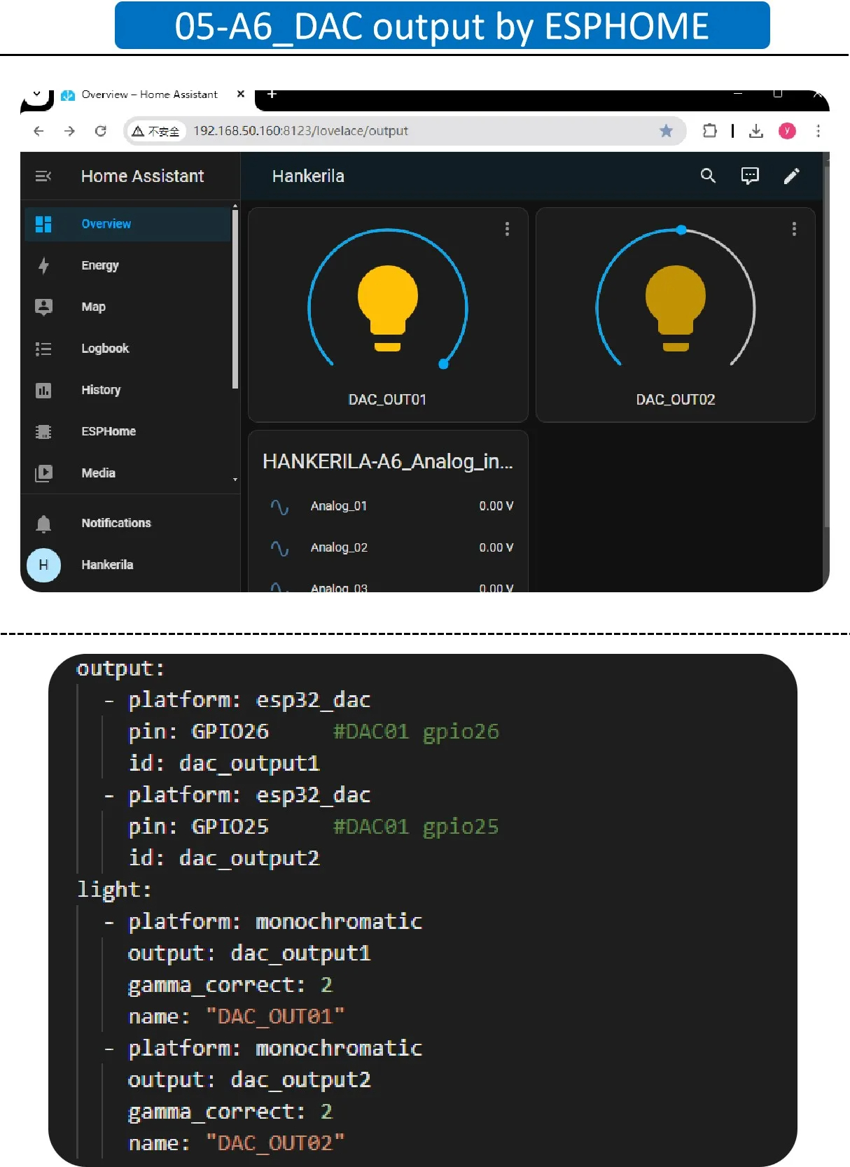Reload the browser page

101,131
